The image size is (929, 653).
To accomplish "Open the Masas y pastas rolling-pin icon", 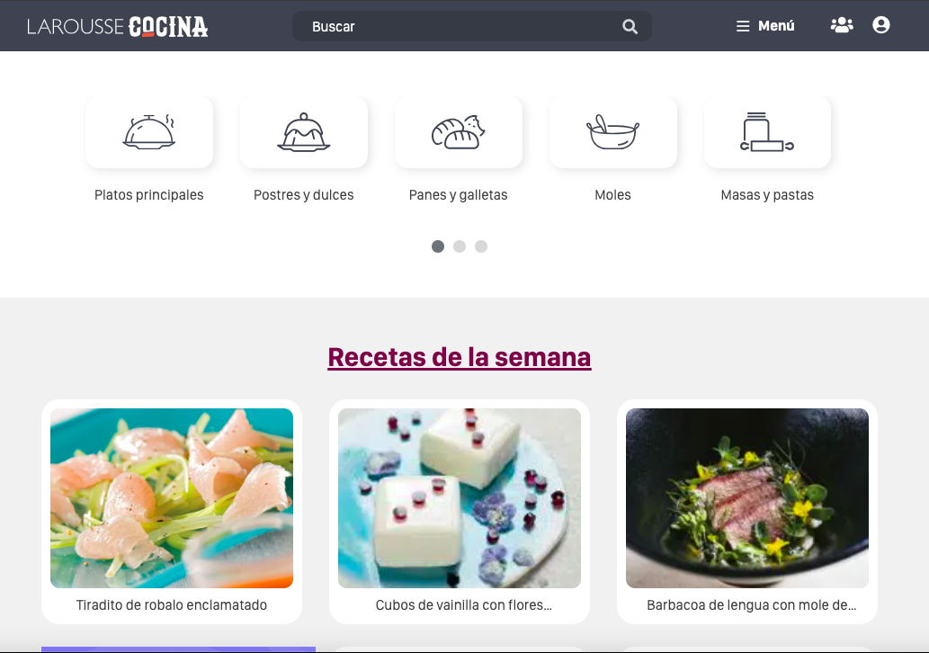I will point(767,132).
